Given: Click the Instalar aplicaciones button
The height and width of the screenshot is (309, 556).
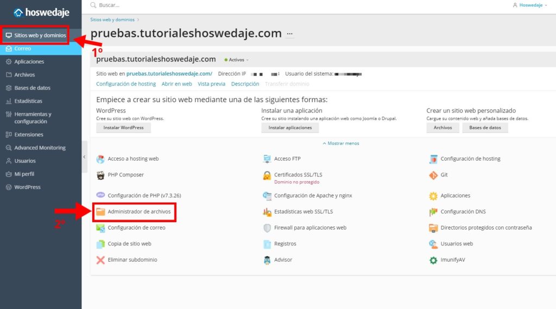Looking at the screenshot, I should point(290,128).
